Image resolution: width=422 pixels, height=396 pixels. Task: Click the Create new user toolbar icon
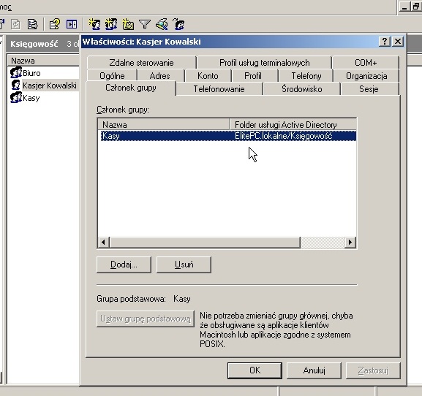tap(94, 24)
